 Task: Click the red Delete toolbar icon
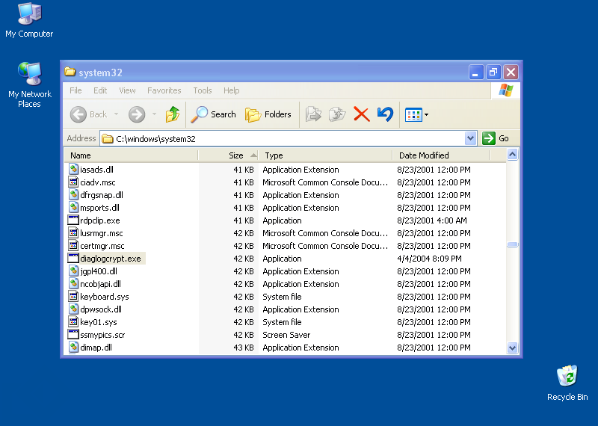[x=361, y=114]
